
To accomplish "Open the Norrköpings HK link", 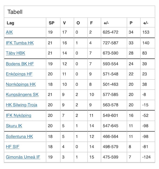I will click(x=21, y=84).
